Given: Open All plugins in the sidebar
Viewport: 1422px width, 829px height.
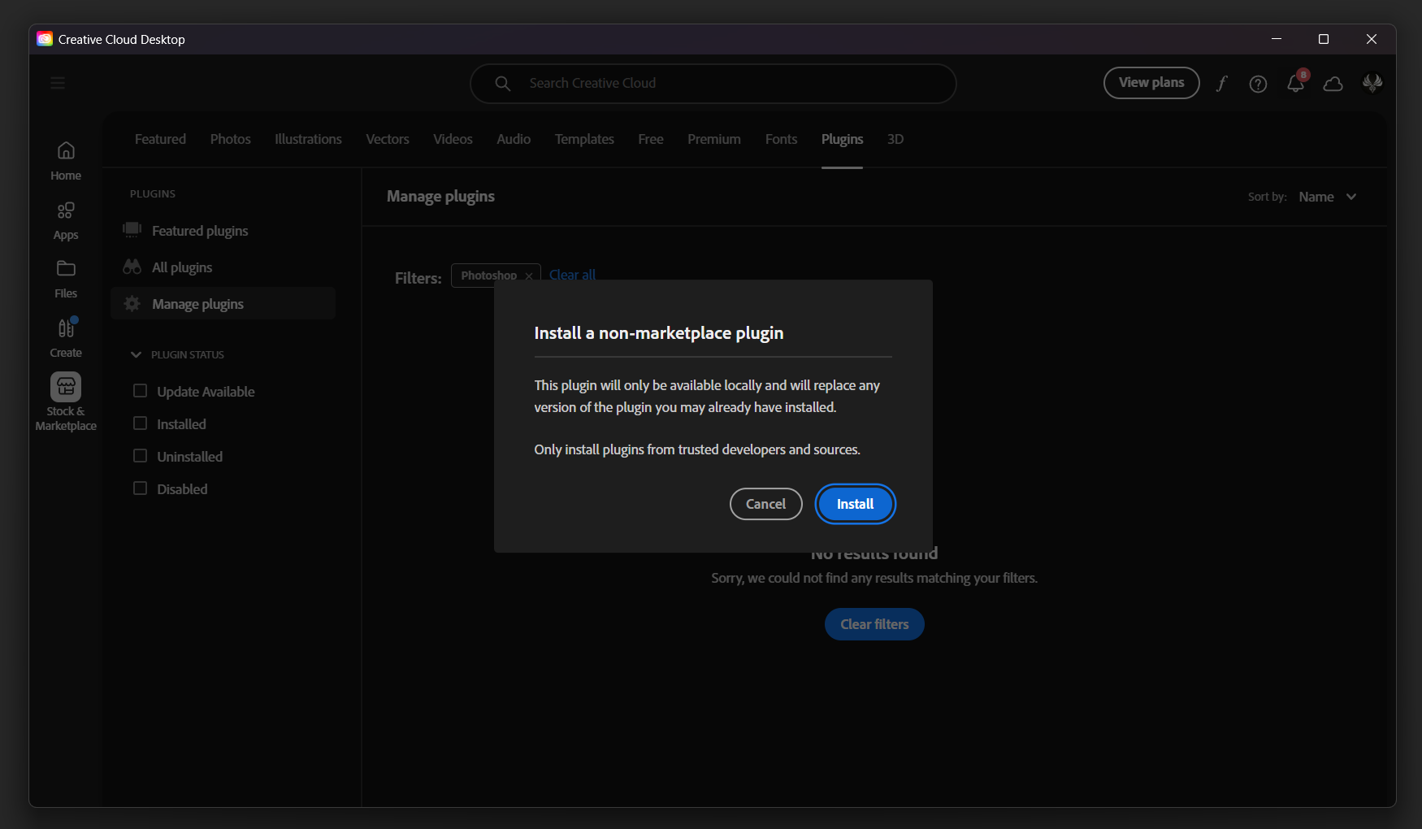Looking at the screenshot, I should pos(182,267).
